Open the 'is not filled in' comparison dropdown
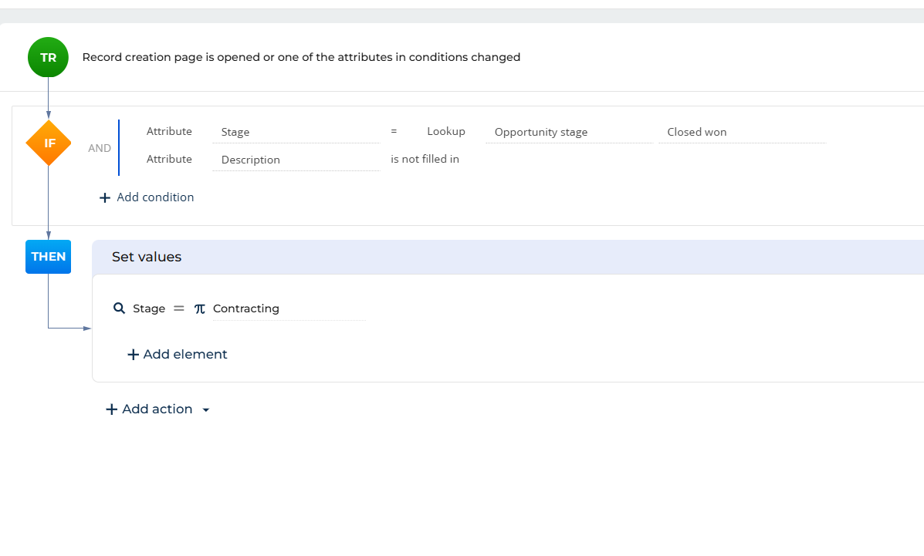The image size is (924, 556). pos(425,160)
